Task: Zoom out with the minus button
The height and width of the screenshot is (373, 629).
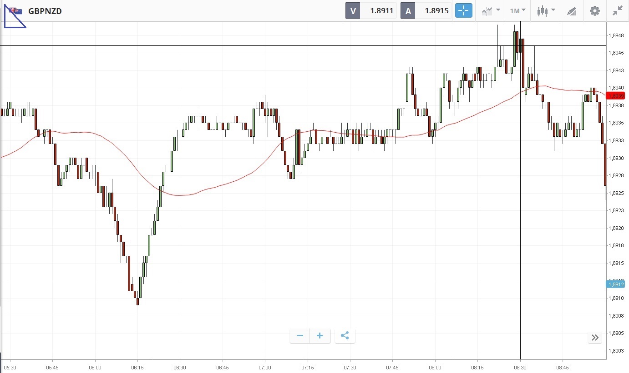Action: (x=300, y=336)
